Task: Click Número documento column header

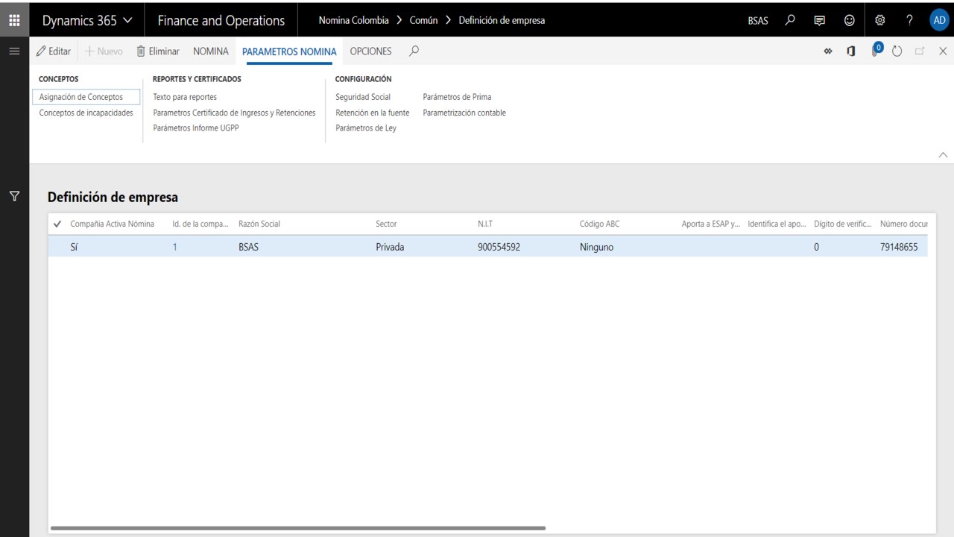Action: [904, 224]
